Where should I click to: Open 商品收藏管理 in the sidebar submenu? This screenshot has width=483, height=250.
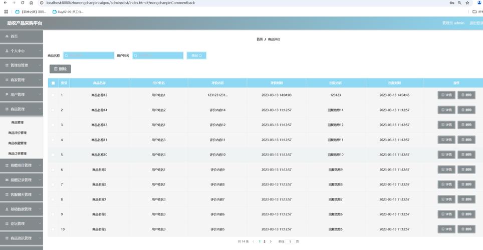tap(18, 143)
